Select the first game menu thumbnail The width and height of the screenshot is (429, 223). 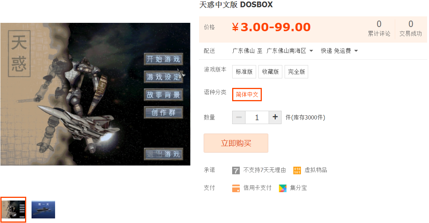13,210
